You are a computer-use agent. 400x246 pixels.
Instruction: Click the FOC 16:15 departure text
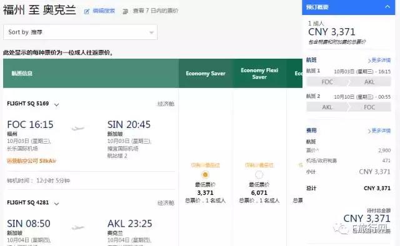(x=30, y=125)
